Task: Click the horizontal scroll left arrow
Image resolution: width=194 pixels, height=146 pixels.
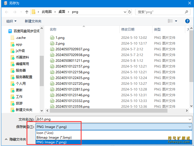Action: pyautogui.click(x=47, y=111)
